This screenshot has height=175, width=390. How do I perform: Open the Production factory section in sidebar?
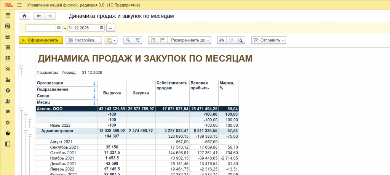point(8,80)
